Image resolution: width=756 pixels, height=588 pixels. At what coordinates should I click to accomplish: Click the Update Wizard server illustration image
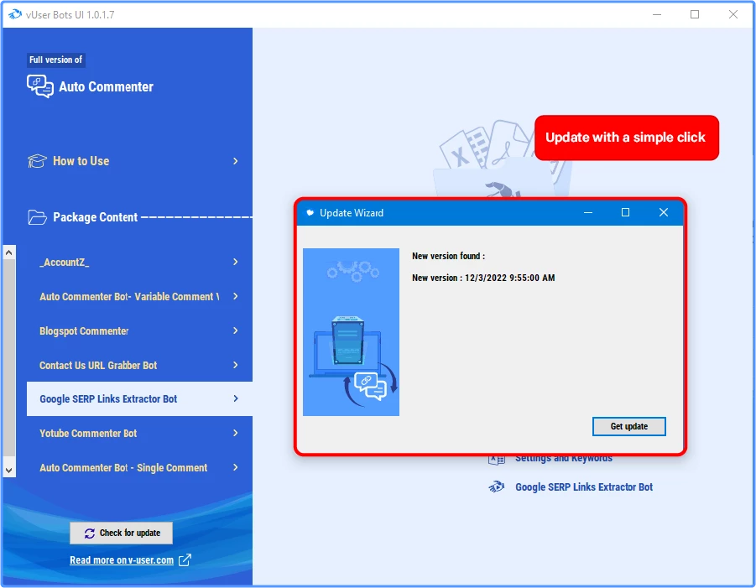click(351, 332)
